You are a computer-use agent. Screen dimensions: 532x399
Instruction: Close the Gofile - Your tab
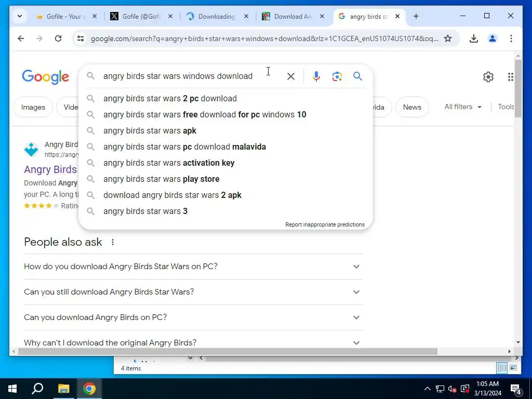point(95,16)
